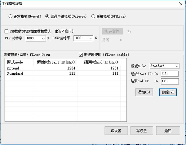Viewport: 186px width, 145px height.
Task: Select the 脱机模式(OffLine) radio button
Action: pyautogui.click(x=94, y=16)
